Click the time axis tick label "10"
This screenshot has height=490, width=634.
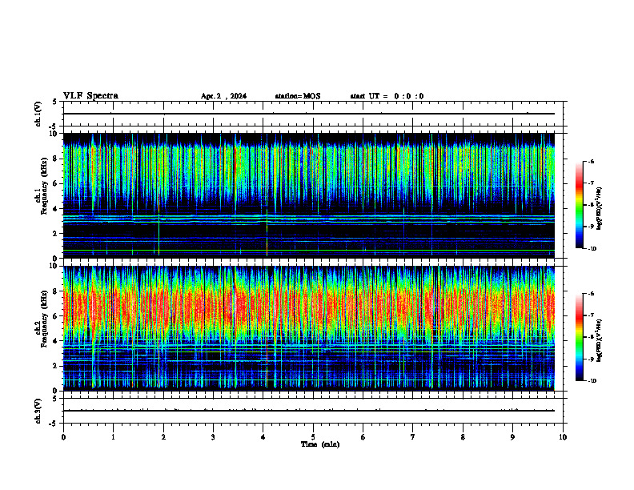(563, 437)
